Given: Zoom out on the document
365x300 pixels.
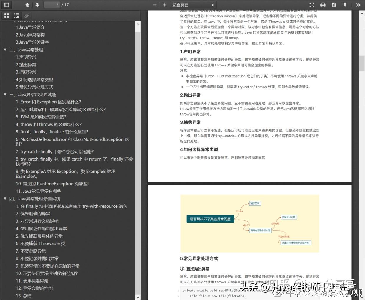Looking at the screenshot, I should (155, 5).
